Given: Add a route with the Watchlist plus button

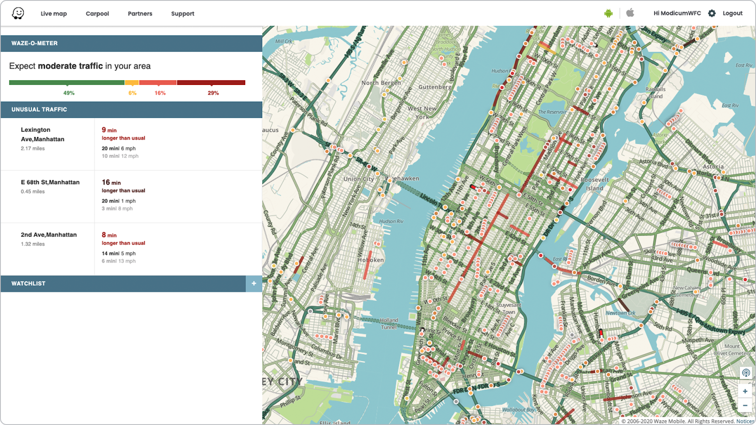Looking at the screenshot, I should (x=254, y=283).
